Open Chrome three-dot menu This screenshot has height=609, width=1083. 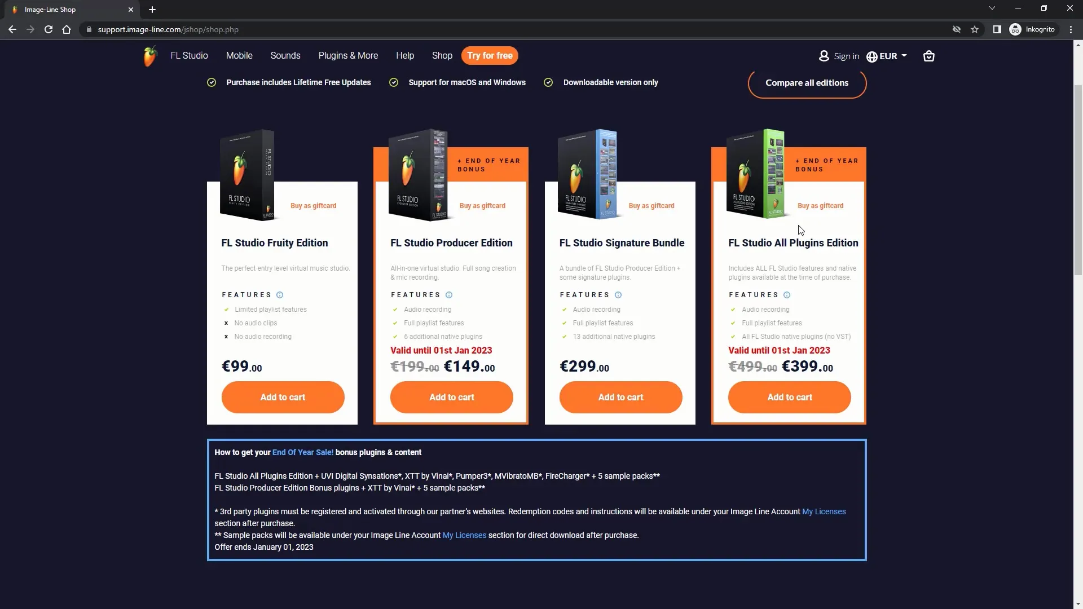pyautogui.click(x=1071, y=29)
